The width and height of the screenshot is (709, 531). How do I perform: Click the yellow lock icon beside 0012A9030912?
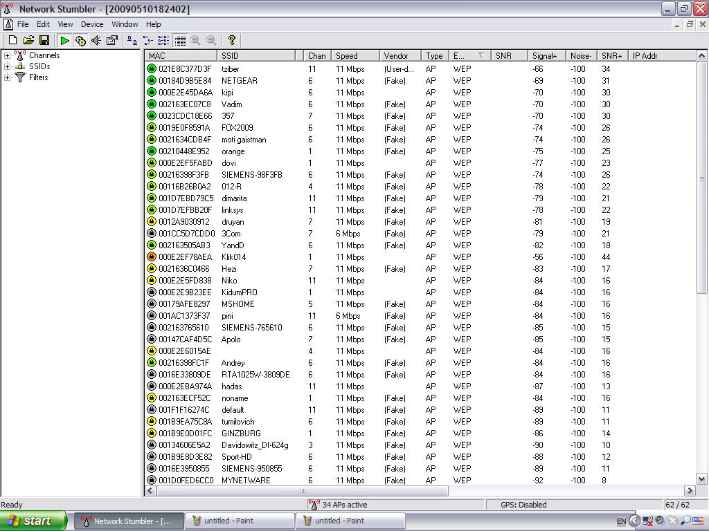152,222
